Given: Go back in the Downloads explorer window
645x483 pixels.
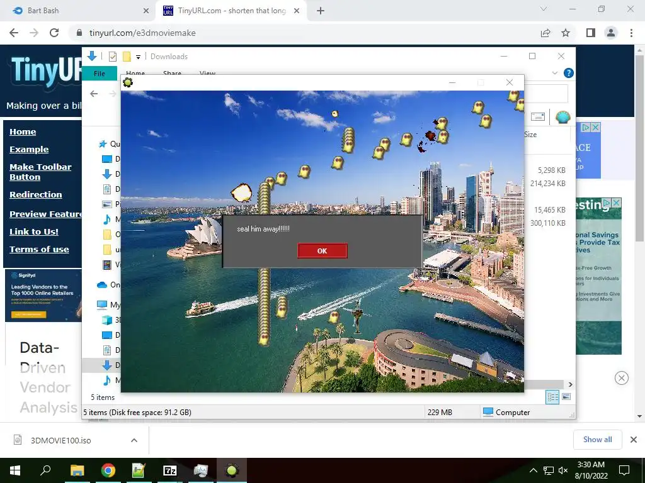Looking at the screenshot, I should [x=94, y=94].
